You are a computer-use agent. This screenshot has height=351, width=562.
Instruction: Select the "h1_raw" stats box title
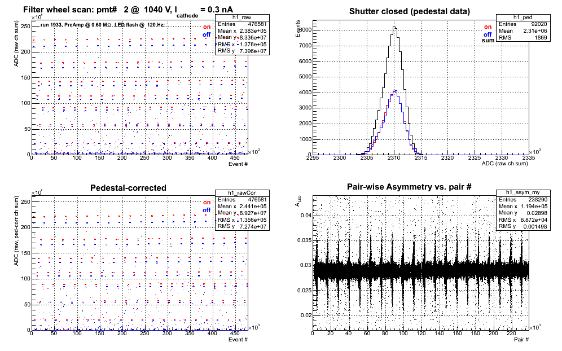click(x=242, y=17)
